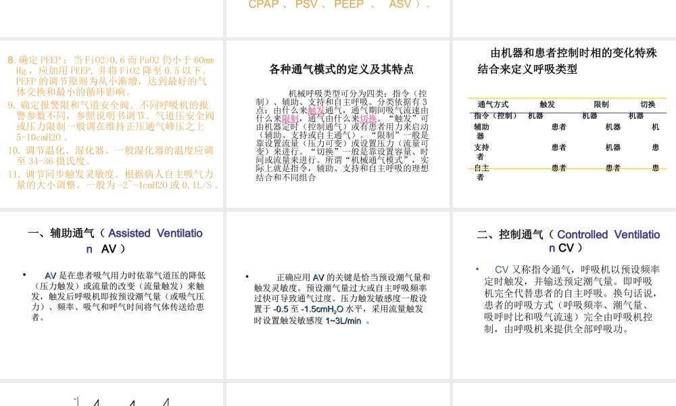
Task: Click the title 由机器和患者控制时相的变化特殊结合来定义呼吸类型
Action: coord(565,61)
